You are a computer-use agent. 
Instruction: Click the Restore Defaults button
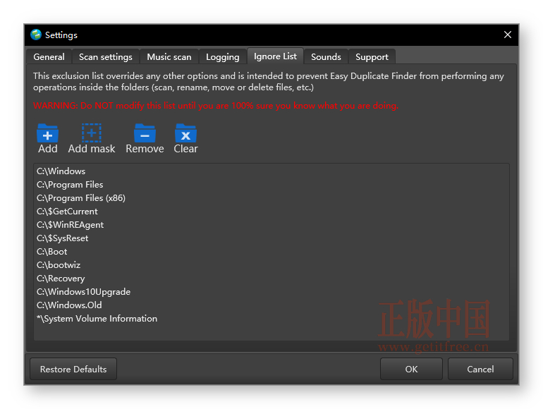coord(73,370)
